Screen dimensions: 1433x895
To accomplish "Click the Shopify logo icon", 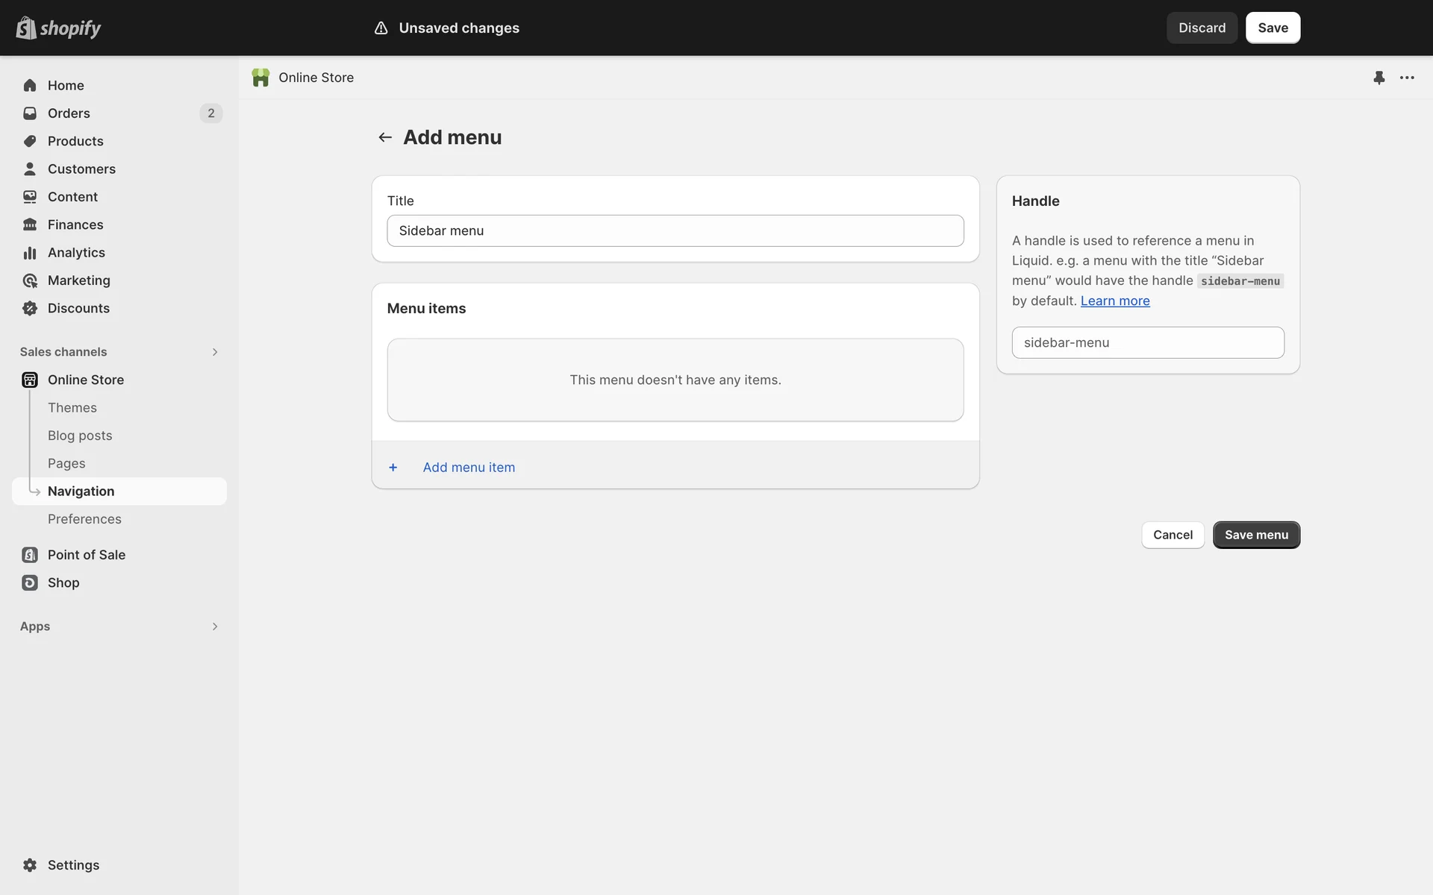I will point(27,28).
